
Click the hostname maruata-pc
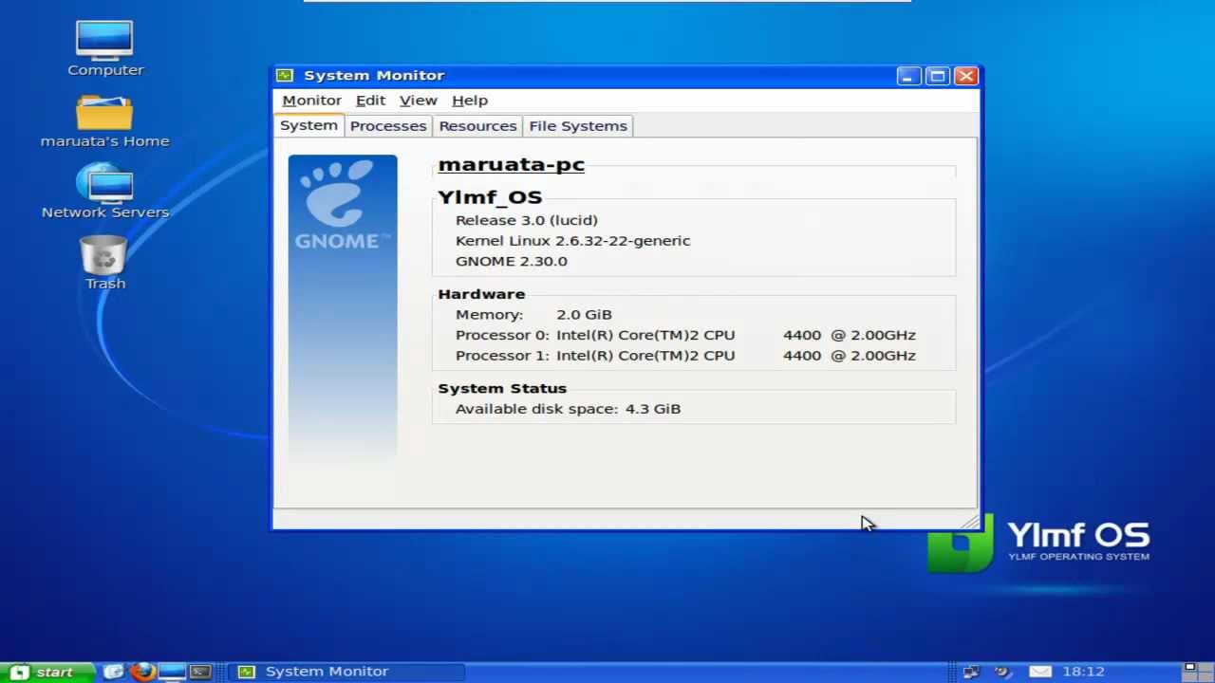click(x=511, y=165)
